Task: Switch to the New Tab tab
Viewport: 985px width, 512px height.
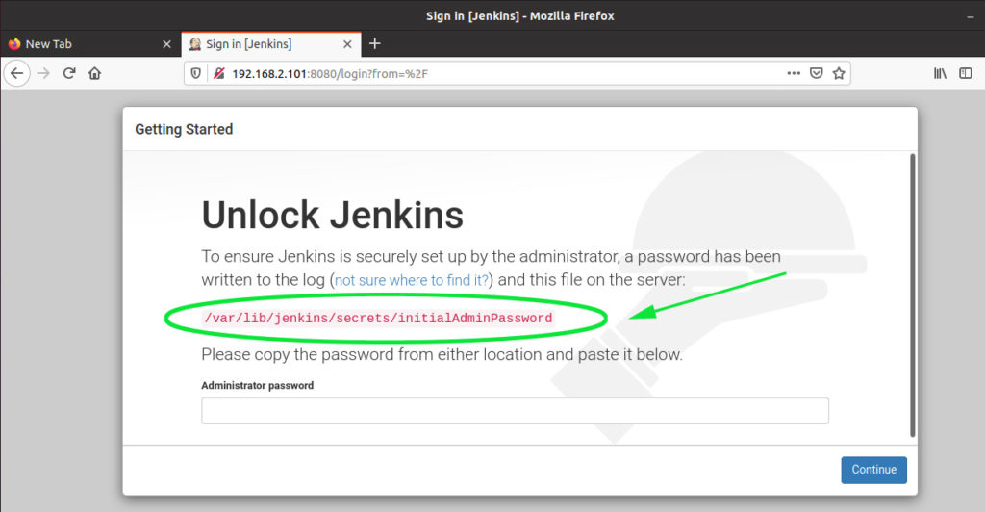Action: point(90,44)
